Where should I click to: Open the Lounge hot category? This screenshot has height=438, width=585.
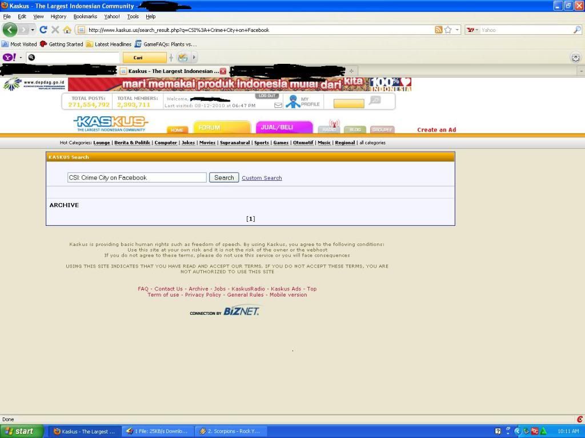102,143
